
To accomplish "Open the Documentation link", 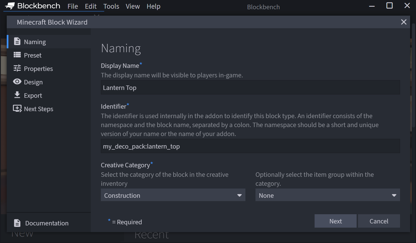I will pos(49,223).
